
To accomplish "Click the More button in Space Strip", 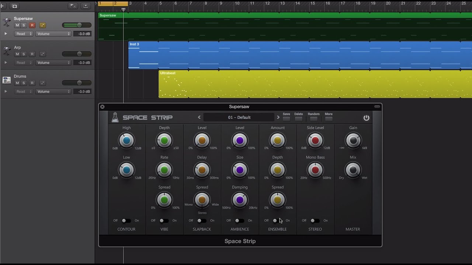I will click(329, 119).
